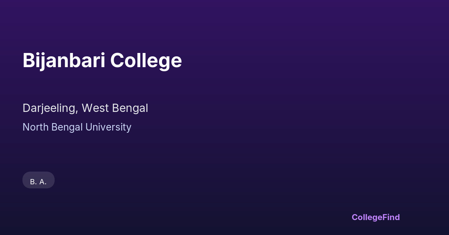This screenshot has width=449, height=235.
Task: Click the CollegeFind brand logo
Action: click(376, 217)
